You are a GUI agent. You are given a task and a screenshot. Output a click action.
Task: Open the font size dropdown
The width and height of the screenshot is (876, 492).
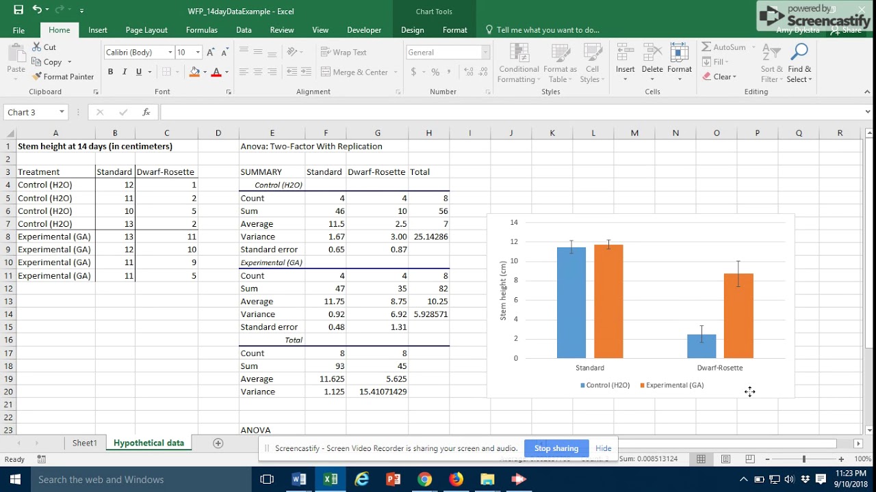tap(198, 52)
